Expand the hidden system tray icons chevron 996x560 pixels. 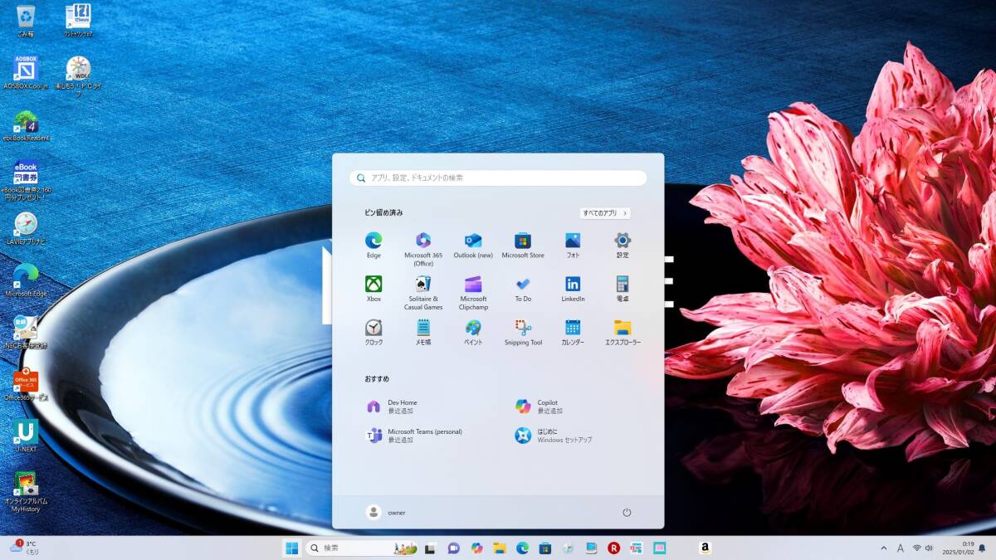[x=883, y=548]
